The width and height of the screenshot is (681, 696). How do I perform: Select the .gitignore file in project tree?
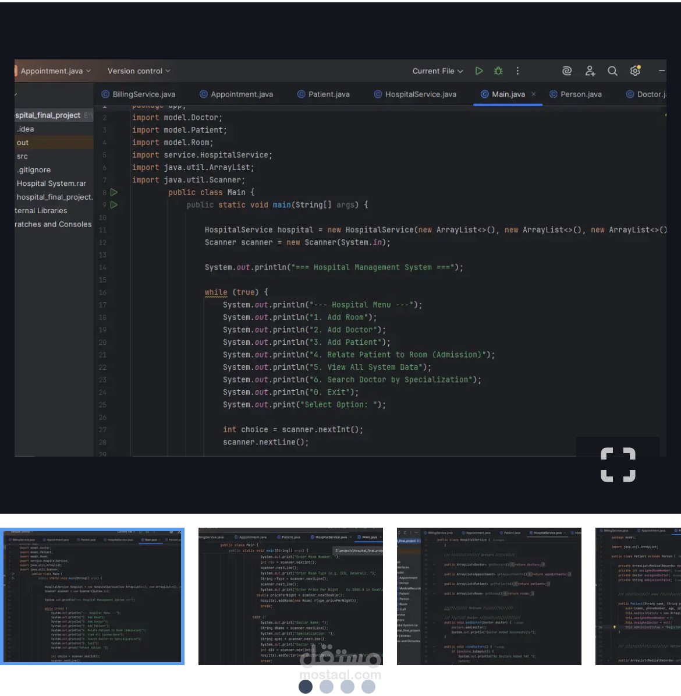(34, 170)
